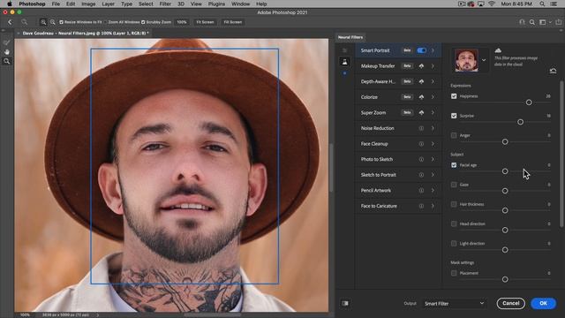Enable the Light direction checkbox
The width and height of the screenshot is (565, 318).
coord(454,244)
